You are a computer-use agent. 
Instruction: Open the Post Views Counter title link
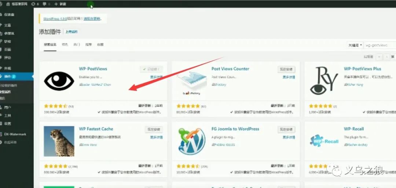[x=230, y=69]
